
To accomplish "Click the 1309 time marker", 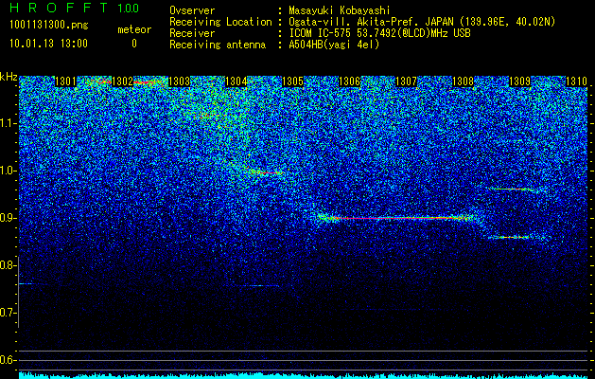I will pyautogui.click(x=519, y=81).
